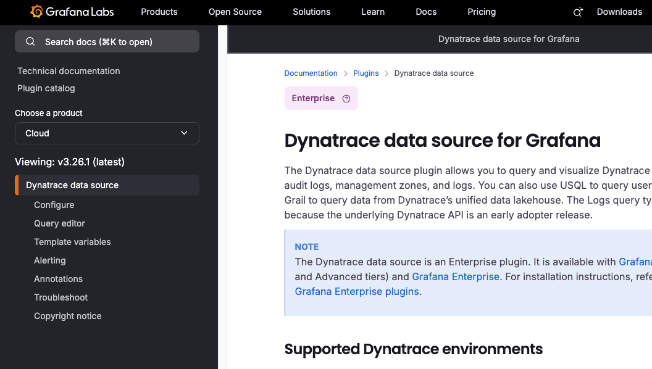Click the AI sparkle icon beside Downloads
Screen dimensions: 652x369
(578, 12)
